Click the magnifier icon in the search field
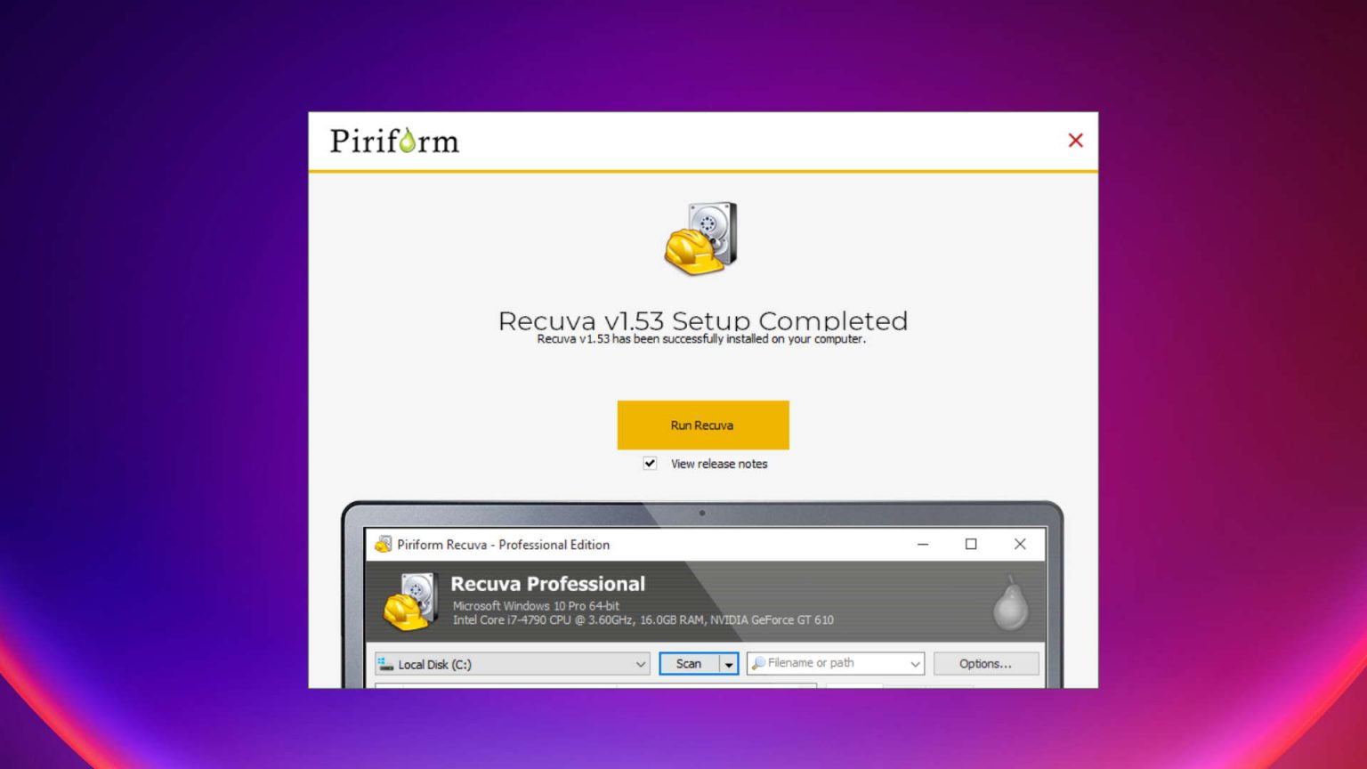Image resolution: width=1367 pixels, height=769 pixels. tap(757, 662)
